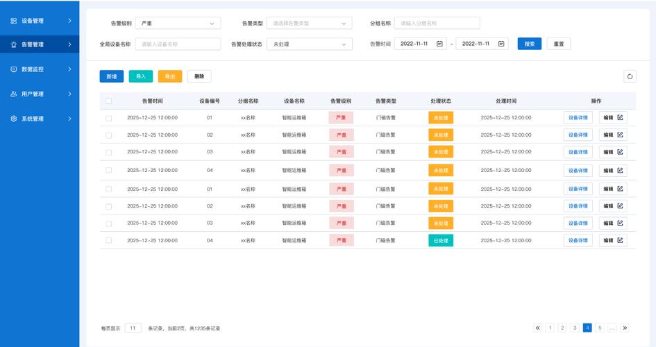Image resolution: width=656 pixels, height=347 pixels.
Task: Jump to last page with » icon
Action: coord(625,328)
